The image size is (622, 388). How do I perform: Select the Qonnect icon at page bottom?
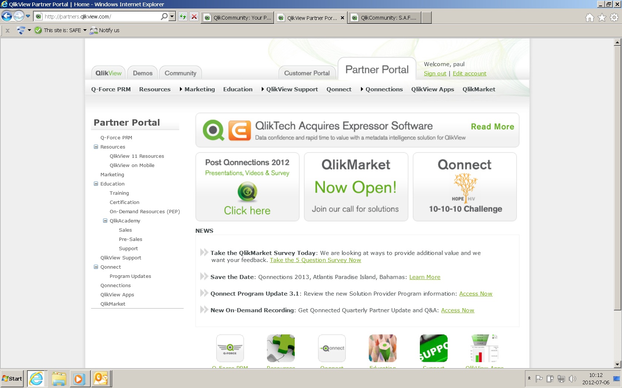pyautogui.click(x=332, y=348)
